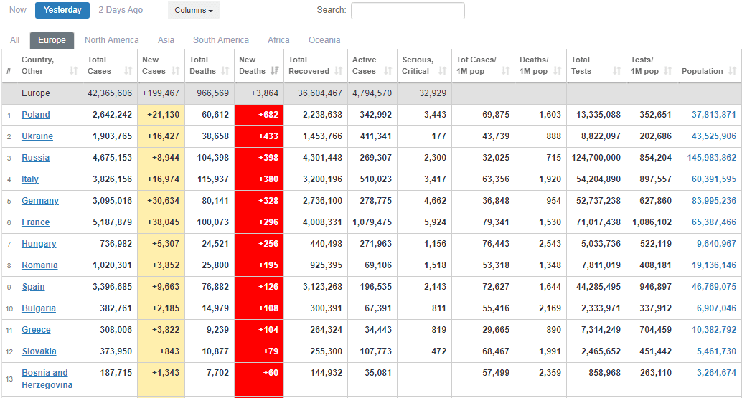
Task: Open the Poland country link
Action: pyautogui.click(x=36, y=115)
